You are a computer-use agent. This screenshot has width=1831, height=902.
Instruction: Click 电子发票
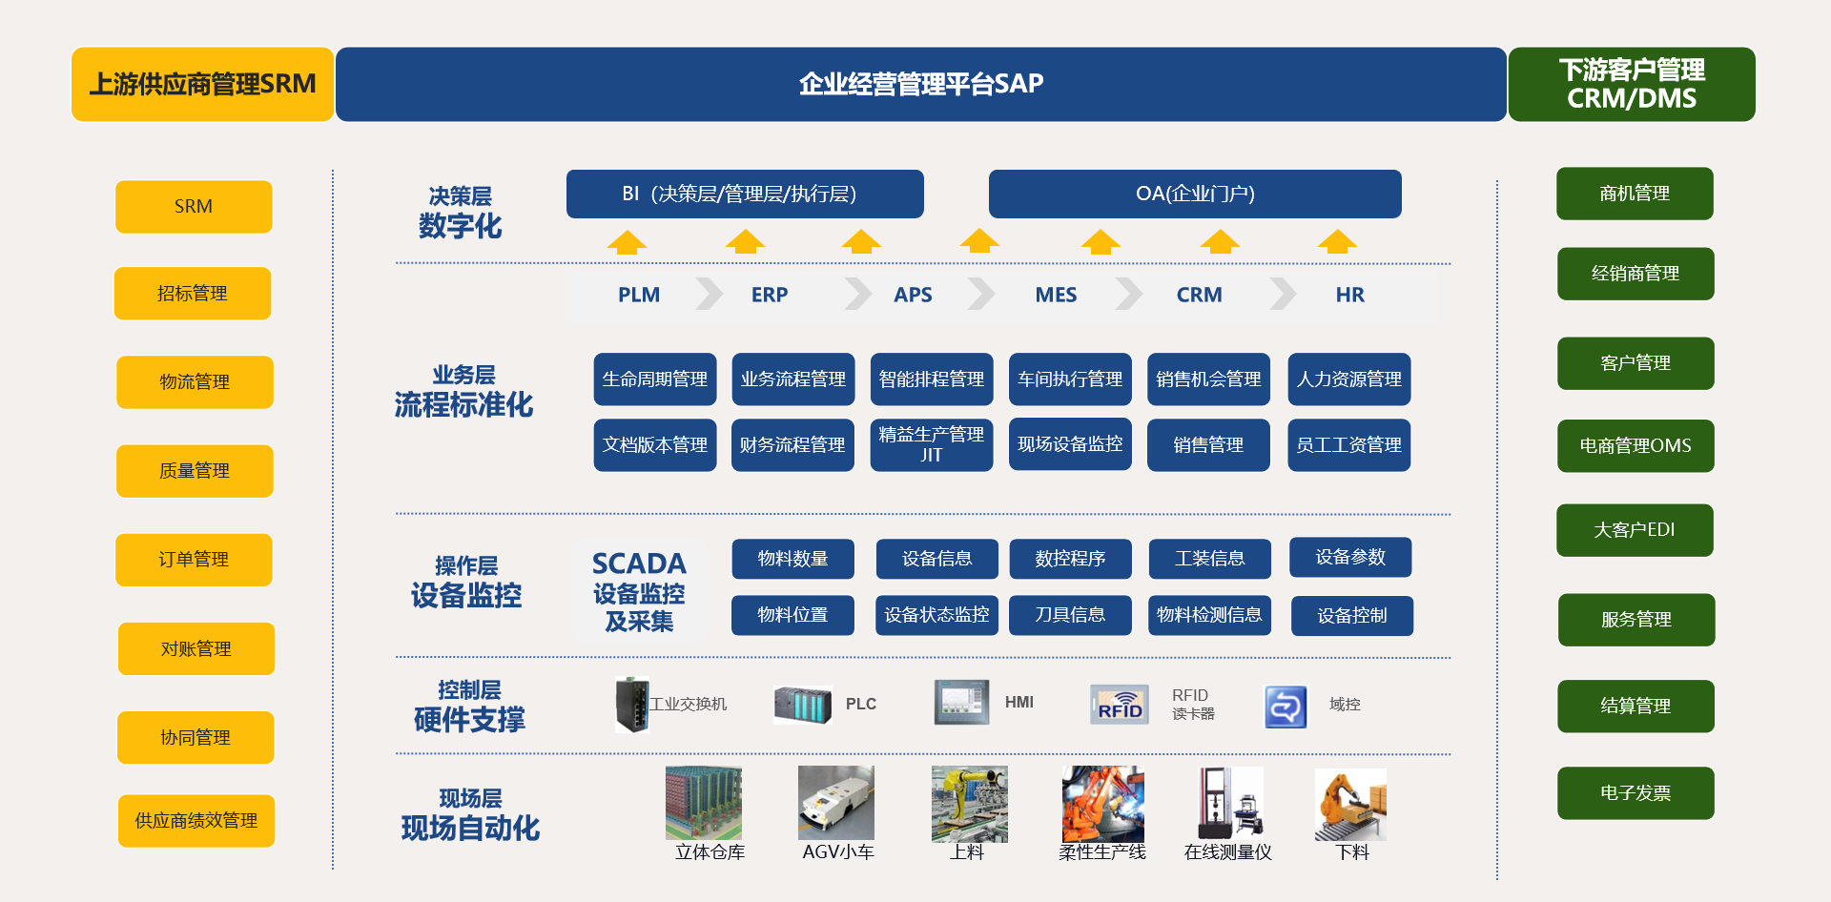tap(1636, 793)
